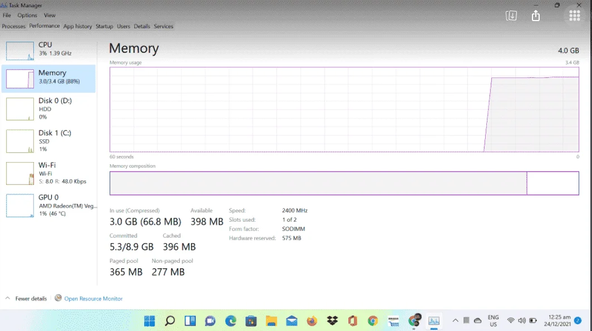Open the Users tab
This screenshot has width=592, height=331.
123,27
